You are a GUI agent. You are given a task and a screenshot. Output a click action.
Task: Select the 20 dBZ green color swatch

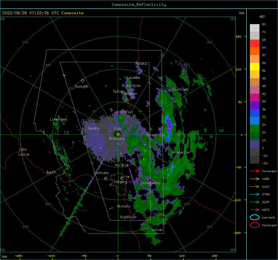(255, 128)
